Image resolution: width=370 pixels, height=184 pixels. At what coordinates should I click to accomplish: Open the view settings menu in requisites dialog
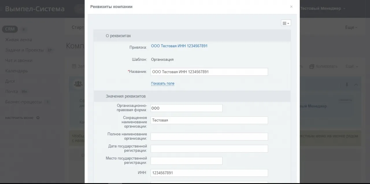coord(286,23)
